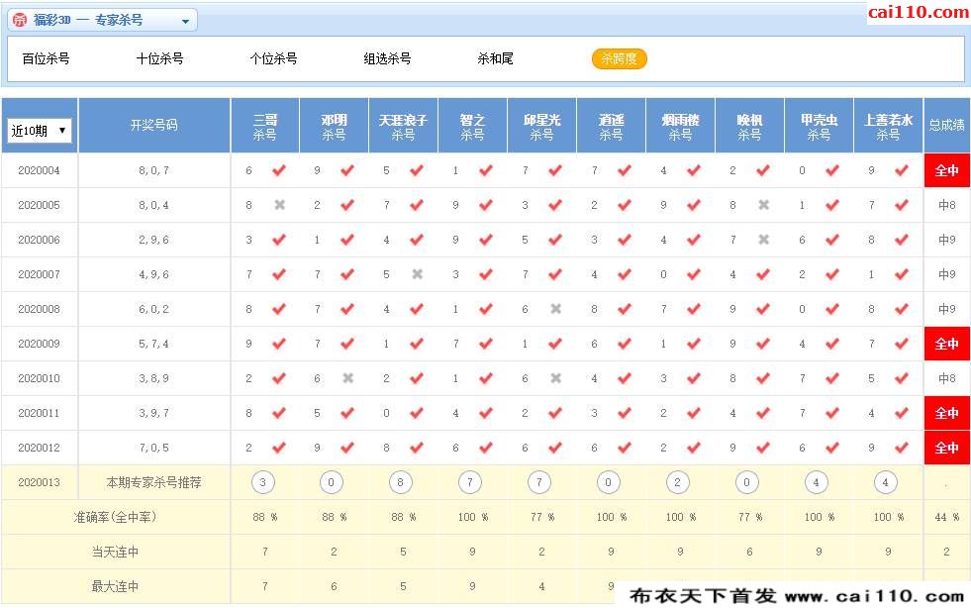The height and width of the screenshot is (608, 971).
Task: Click the circled 7 recommendation for 智之
Action: 470,482
